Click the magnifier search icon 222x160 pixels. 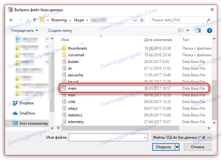(x=208, y=20)
